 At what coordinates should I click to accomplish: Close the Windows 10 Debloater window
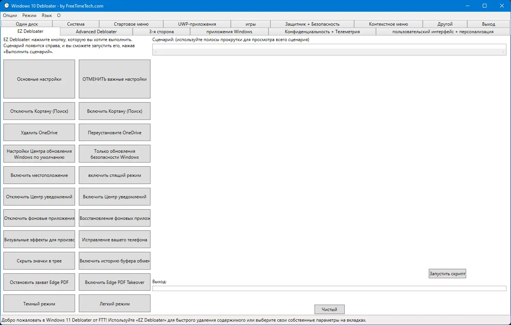click(x=502, y=6)
